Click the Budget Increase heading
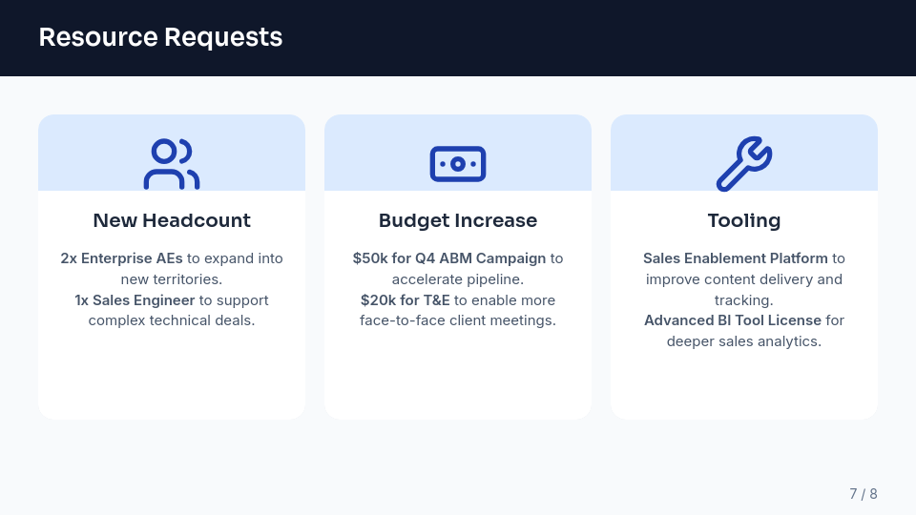The image size is (916, 515). [x=458, y=220]
